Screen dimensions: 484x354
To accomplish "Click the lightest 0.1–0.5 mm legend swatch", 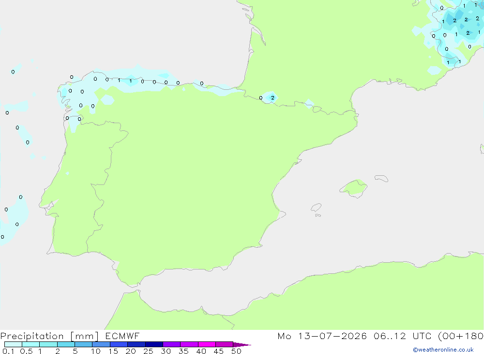I will tap(13, 344).
